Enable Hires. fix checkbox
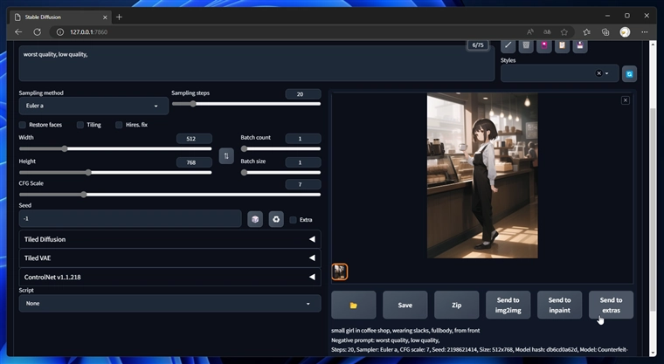This screenshot has width=664, height=364. click(x=119, y=125)
